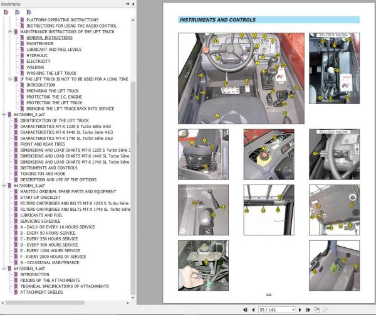This screenshot has width=376, height=315.
Task: Select LUBRICANT AND FUEL LEVELS bookmark
Action: (x=54, y=50)
